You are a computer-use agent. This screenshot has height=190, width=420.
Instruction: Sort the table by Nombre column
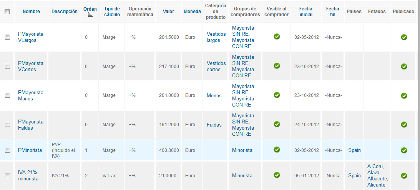coord(32,12)
